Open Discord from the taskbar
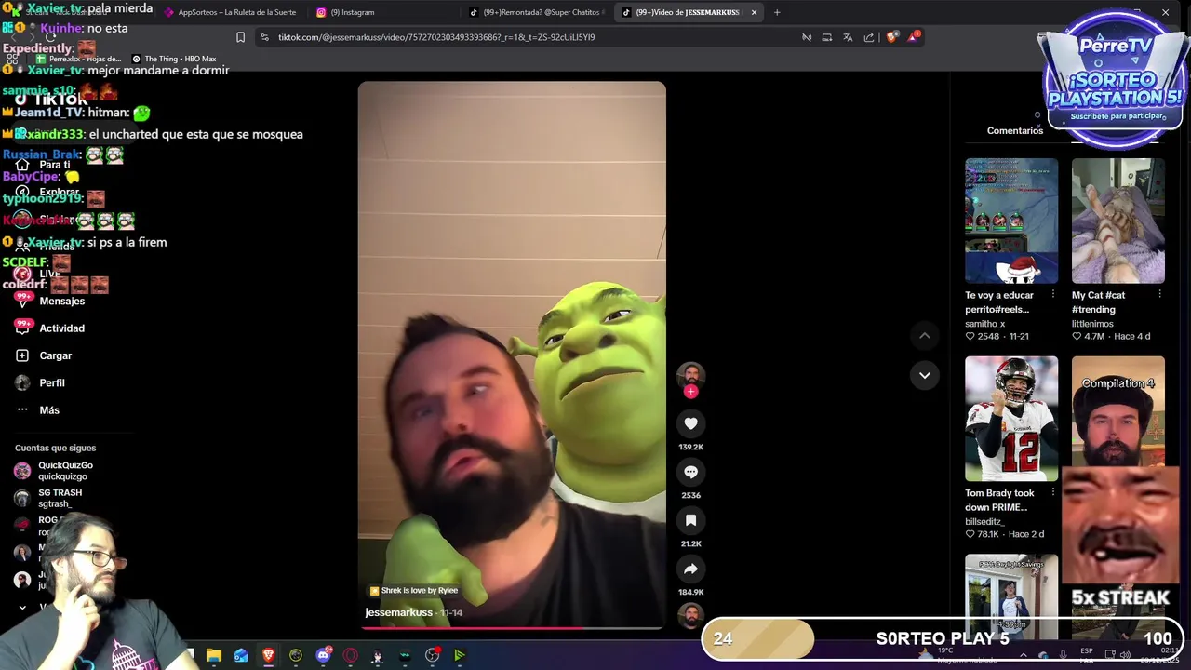 (x=323, y=655)
